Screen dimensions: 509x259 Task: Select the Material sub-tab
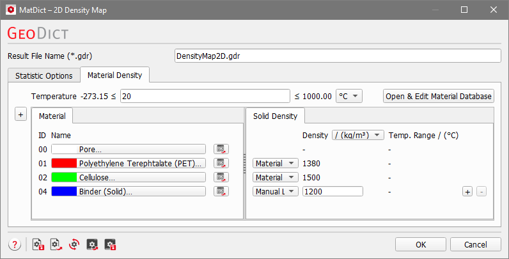pos(52,116)
